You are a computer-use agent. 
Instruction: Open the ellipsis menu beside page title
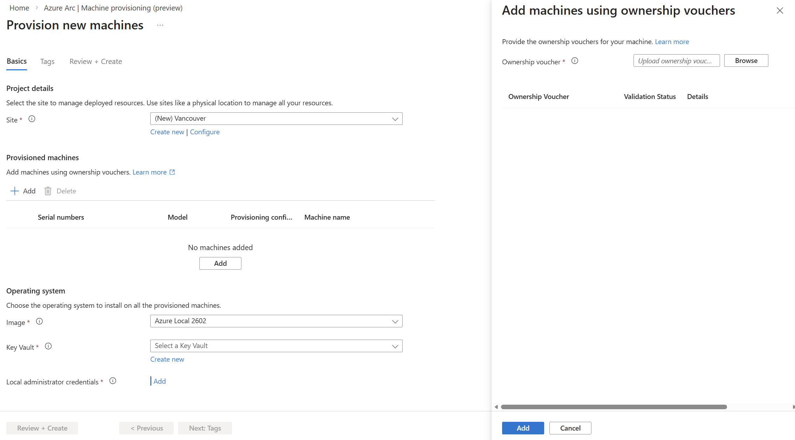point(160,25)
